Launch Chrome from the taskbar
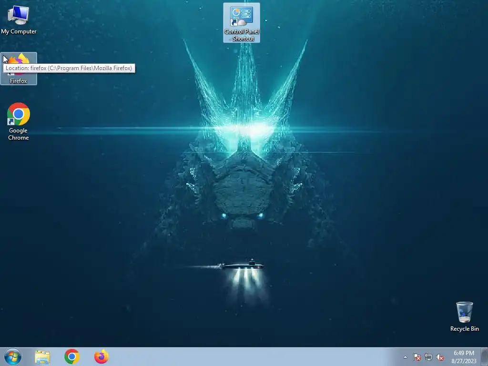Screen dimensions: 488x366 click(x=72, y=356)
